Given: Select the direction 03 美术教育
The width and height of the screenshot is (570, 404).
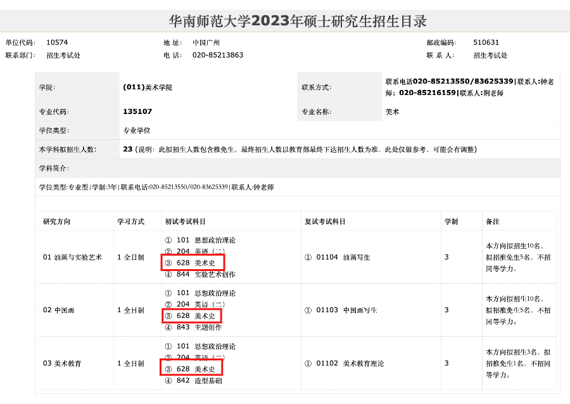Looking at the screenshot, I should (x=62, y=363).
